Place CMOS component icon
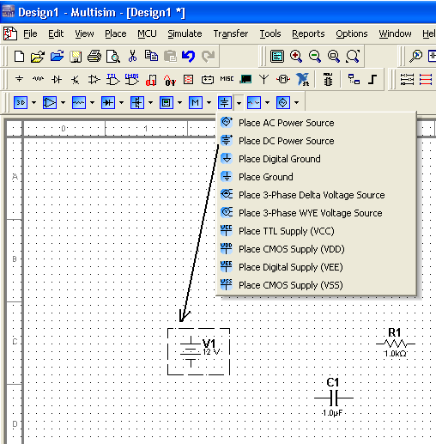This screenshot has height=444, width=436. pyautogui.click(x=131, y=79)
